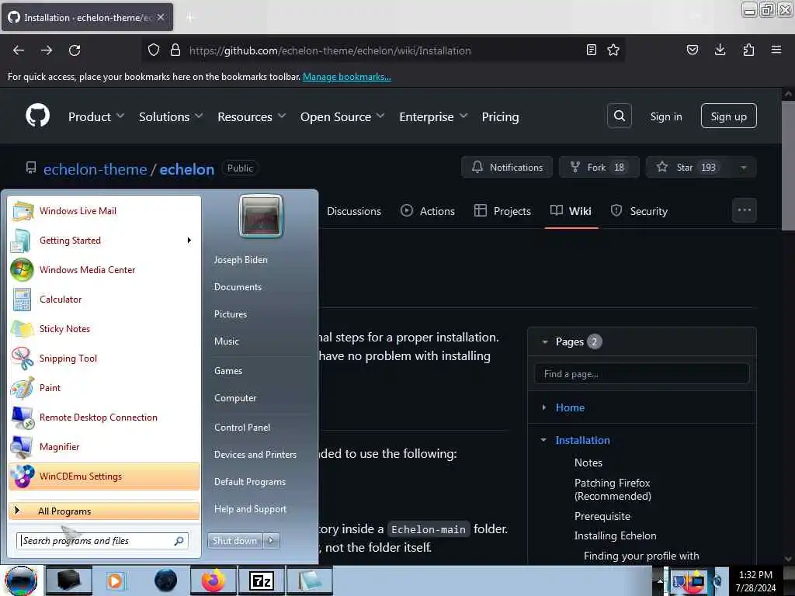The width and height of the screenshot is (795, 596).
Task: Open WinCDEmu Settings
Action: pyautogui.click(x=104, y=476)
